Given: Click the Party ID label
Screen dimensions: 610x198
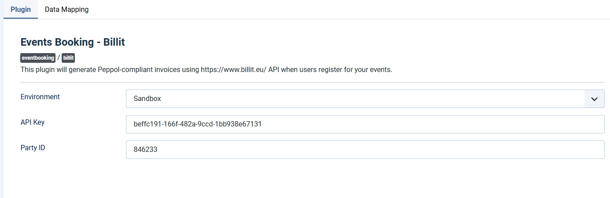Looking at the screenshot, I should tap(33, 148).
